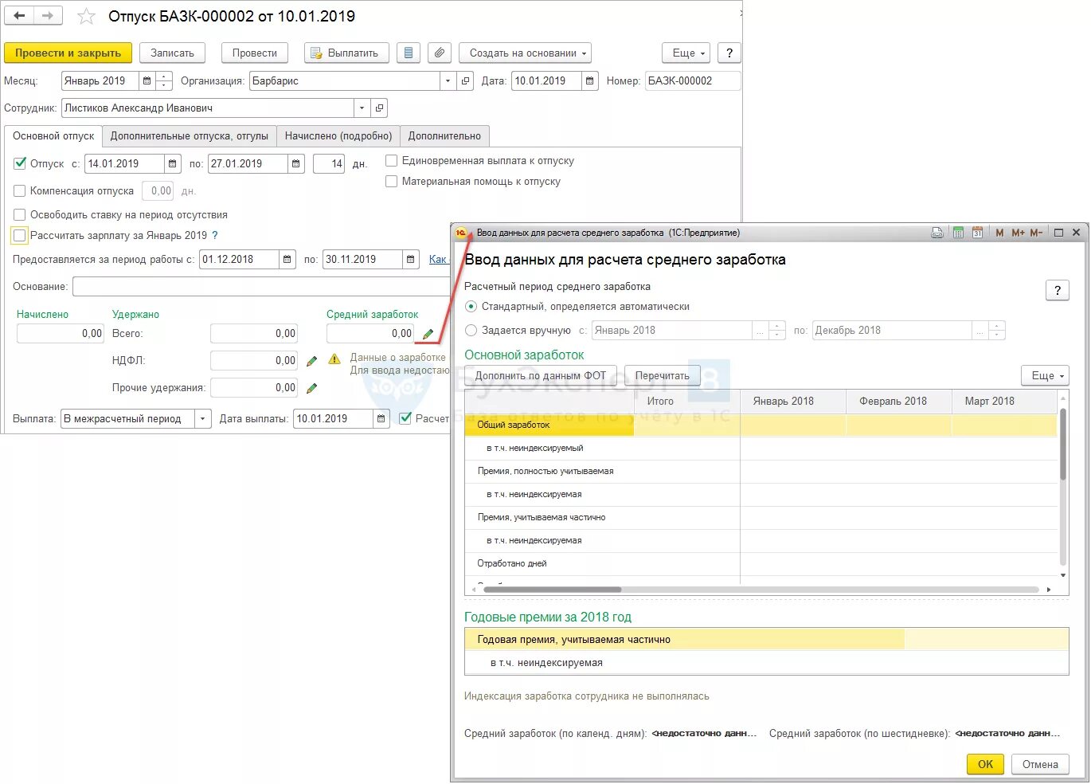
Task: Adjust month with Месяц stepper arrows
Action: coord(164,80)
